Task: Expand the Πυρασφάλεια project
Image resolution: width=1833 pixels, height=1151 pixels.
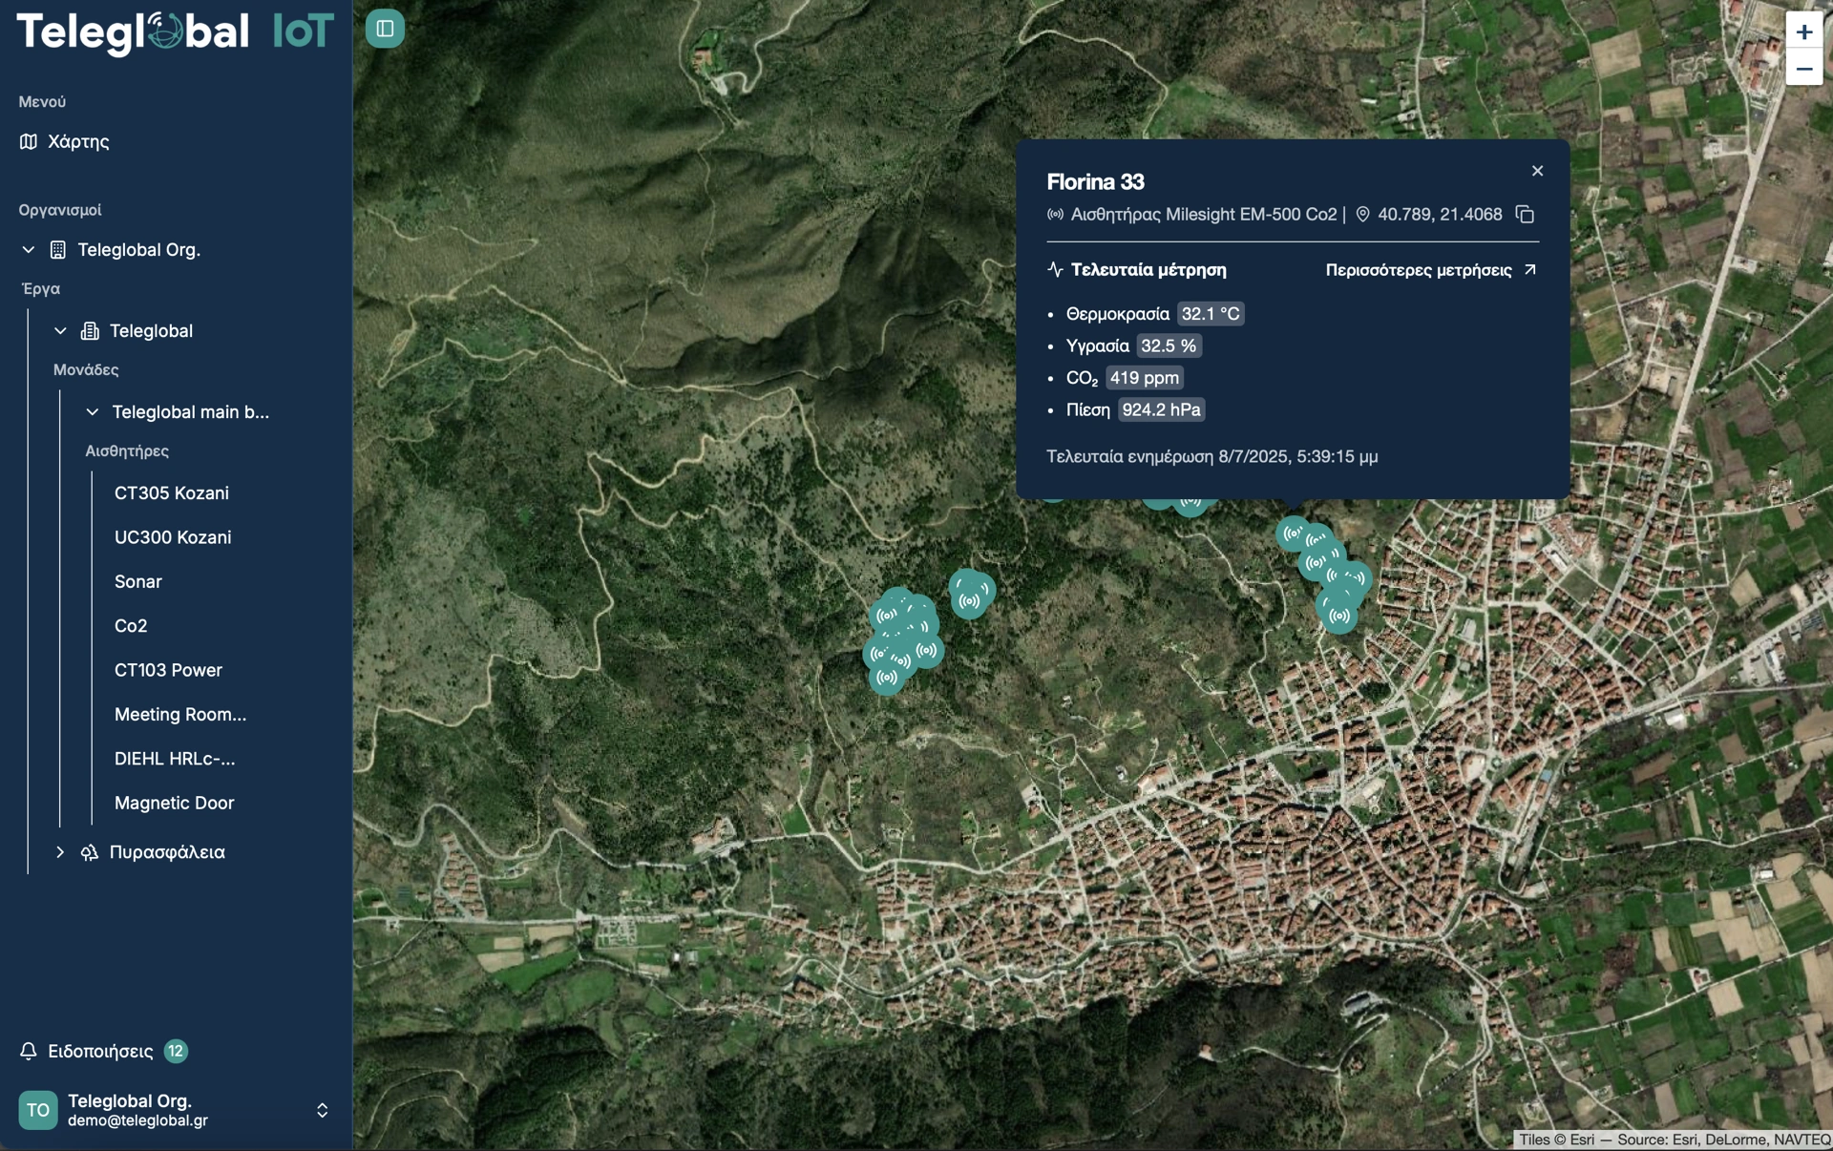Action: (x=60, y=852)
